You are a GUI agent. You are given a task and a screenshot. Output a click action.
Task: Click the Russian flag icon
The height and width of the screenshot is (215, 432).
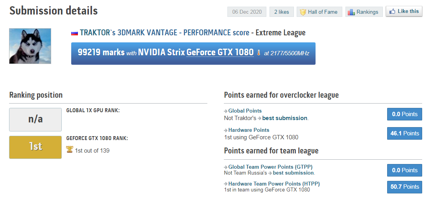coord(74,33)
